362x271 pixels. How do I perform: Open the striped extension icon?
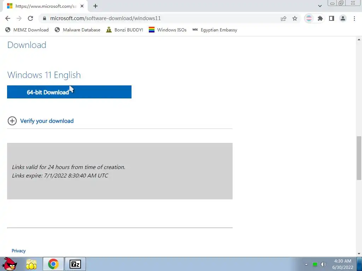coord(309,18)
